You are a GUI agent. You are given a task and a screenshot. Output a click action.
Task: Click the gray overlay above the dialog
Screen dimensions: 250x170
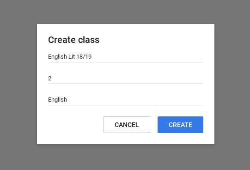click(126, 12)
